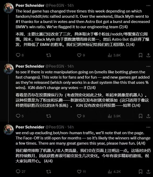View analytics showing 3.9K views
Viewport: 153px width, 177px height.
point(114,116)
